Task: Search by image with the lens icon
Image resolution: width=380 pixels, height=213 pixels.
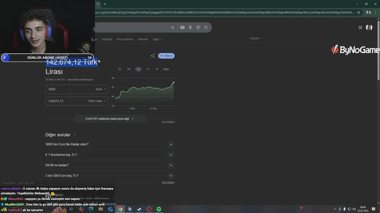Action: pyautogui.click(x=198, y=28)
